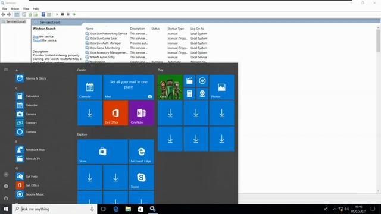This screenshot has width=381, height=214.
Task: Click the Restart Service toolbar button
Action: point(74,14)
